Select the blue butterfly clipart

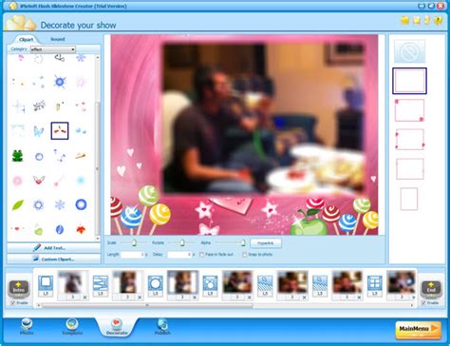click(39, 131)
